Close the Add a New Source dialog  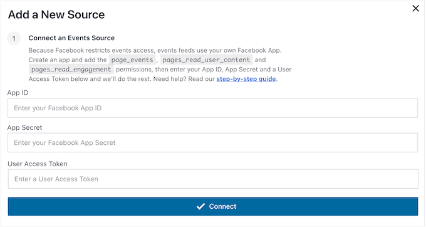(415, 8)
